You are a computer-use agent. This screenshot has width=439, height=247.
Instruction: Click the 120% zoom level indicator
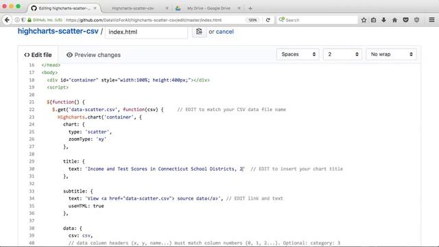tap(252, 20)
